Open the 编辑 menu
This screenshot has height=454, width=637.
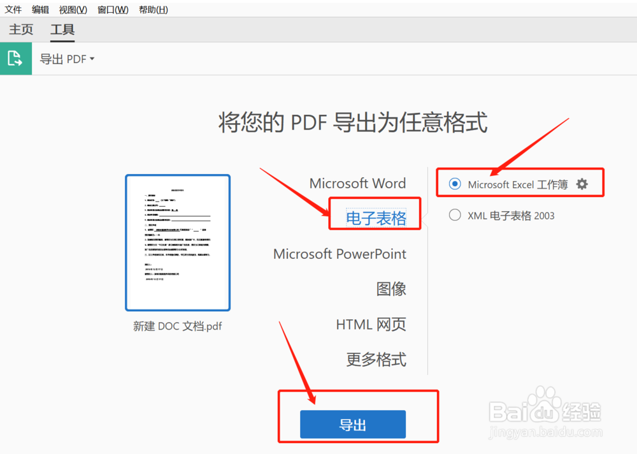pos(40,10)
